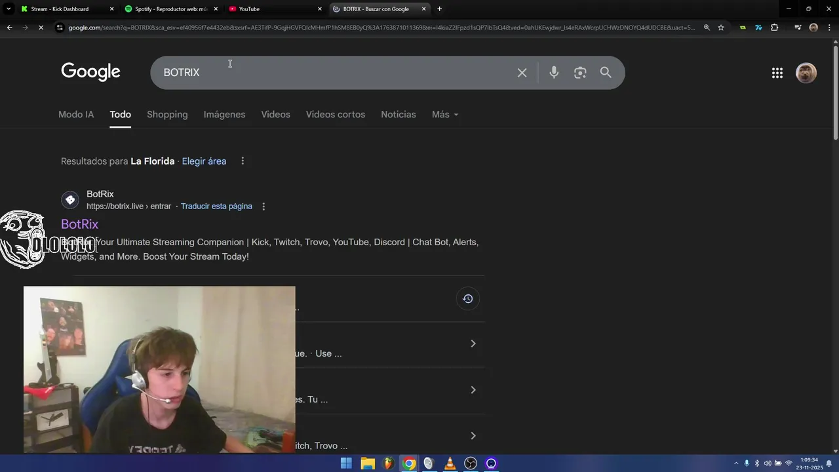Viewport: 839px width, 472px height.
Task: Click the history clock icon in results
Action: [x=467, y=299]
